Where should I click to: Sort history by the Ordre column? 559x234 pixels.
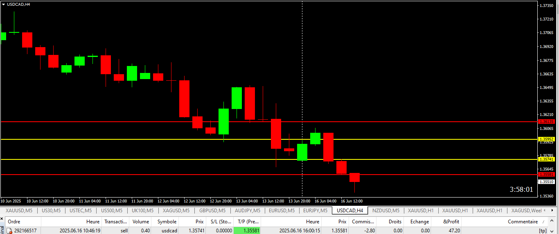[x=23, y=222]
